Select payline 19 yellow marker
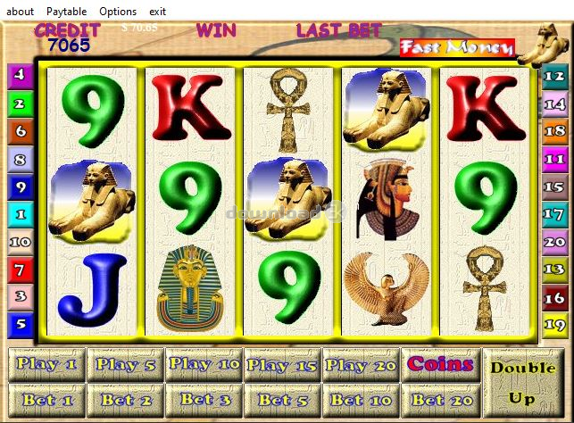This screenshot has width=574, height=423. pos(555,325)
